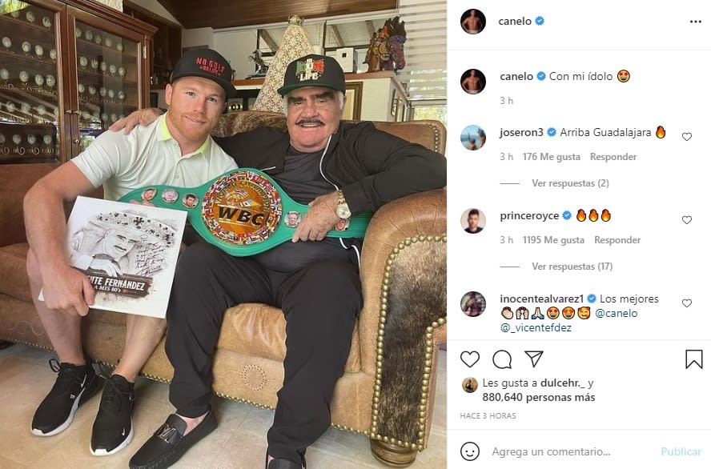Like joseron3's comment with heart
711x469 pixels.
[687, 136]
